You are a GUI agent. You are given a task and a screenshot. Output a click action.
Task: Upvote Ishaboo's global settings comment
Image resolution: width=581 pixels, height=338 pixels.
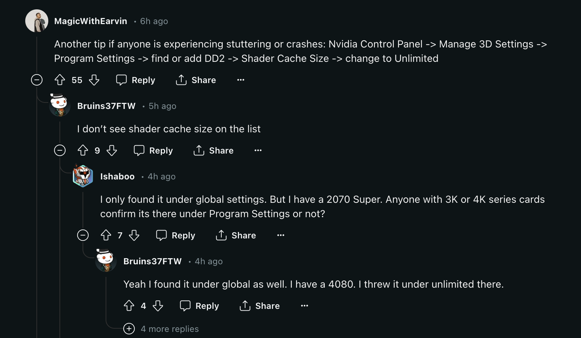click(106, 235)
